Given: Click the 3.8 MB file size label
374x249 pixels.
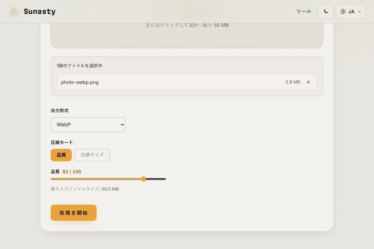Looking at the screenshot, I should click(x=293, y=82).
